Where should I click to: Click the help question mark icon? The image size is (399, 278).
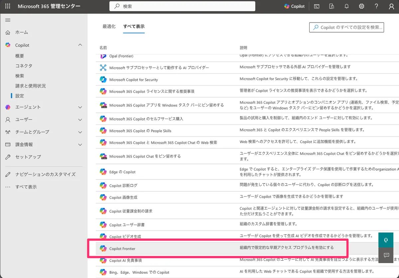pyautogui.click(x=376, y=6)
